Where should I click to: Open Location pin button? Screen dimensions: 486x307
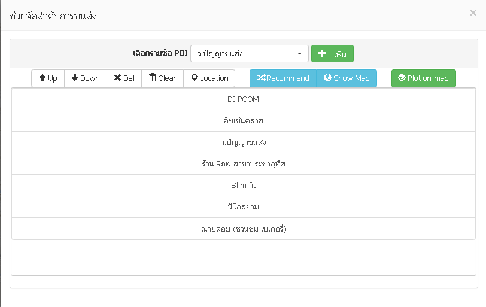209,78
